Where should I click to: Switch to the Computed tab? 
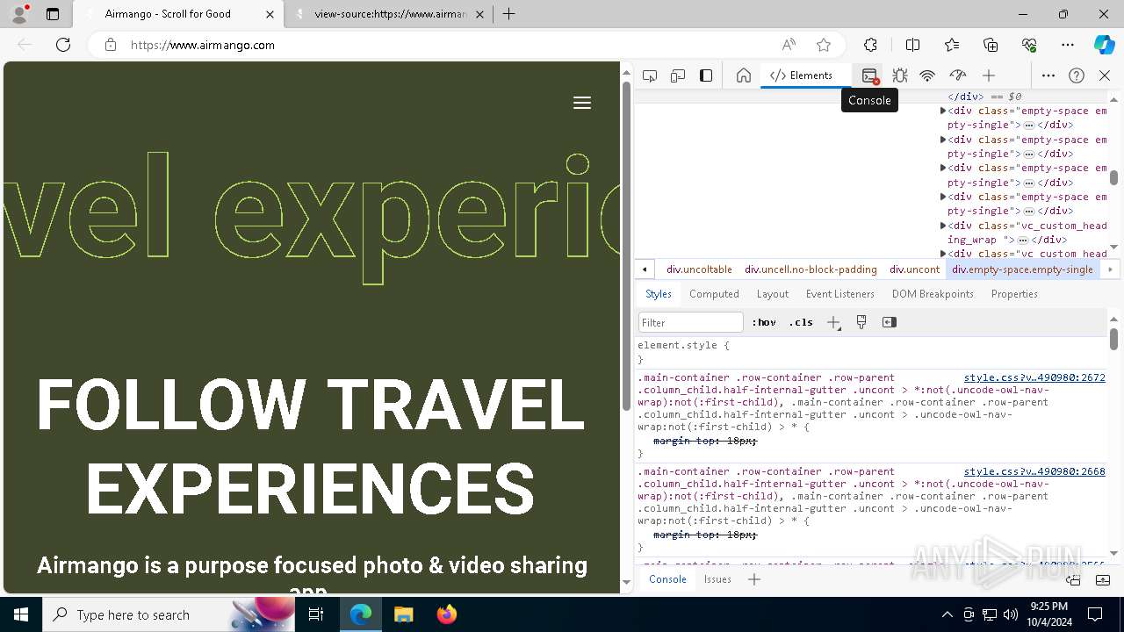click(x=714, y=294)
